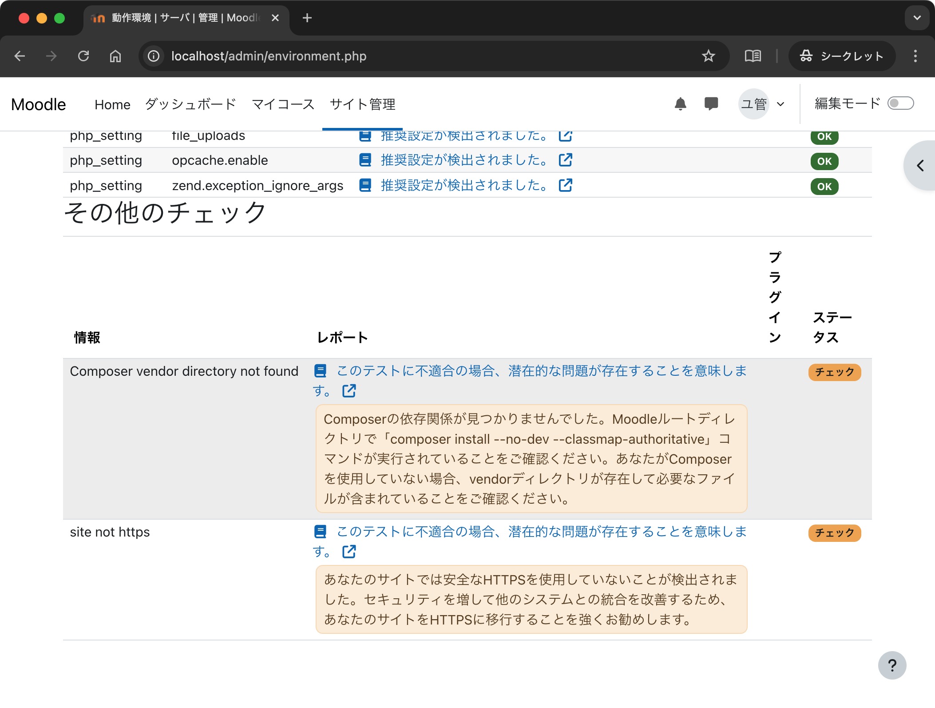The height and width of the screenshot is (708, 935).
Task: Toggle the 編集モード edit mode switch
Action: [900, 103]
